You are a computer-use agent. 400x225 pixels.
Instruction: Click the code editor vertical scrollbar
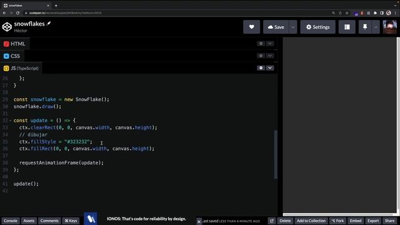pyautogui.click(x=276, y=154)
